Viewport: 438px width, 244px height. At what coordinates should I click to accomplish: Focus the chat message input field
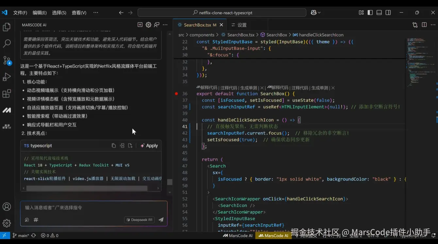pos(94,207)
